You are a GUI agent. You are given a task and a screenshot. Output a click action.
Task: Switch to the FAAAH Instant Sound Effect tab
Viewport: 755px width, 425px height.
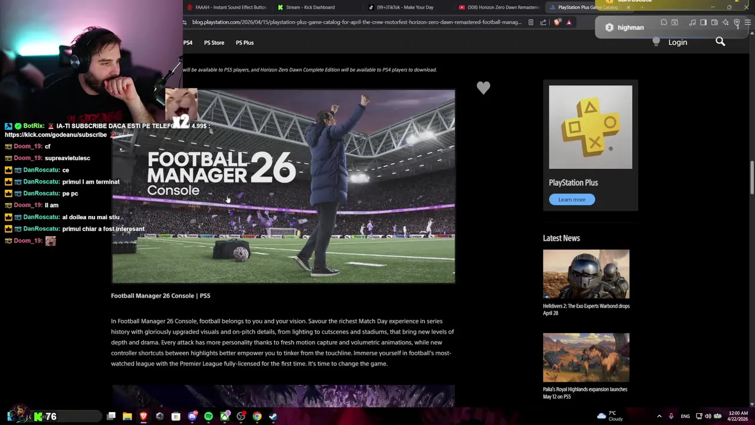pyautogui.click(x=228, y=7)
